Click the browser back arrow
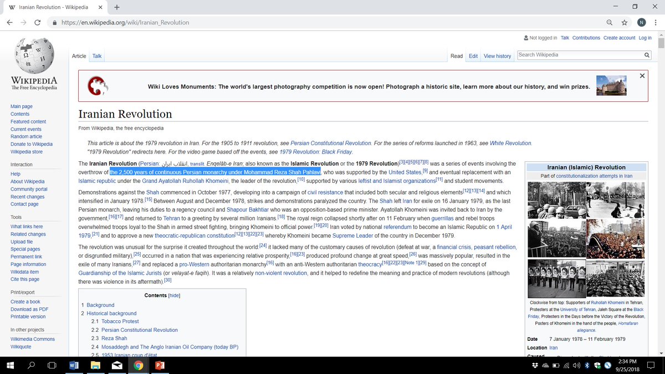Image resolution: width=665 pixels, height=374 pixels. pos(10,23)
